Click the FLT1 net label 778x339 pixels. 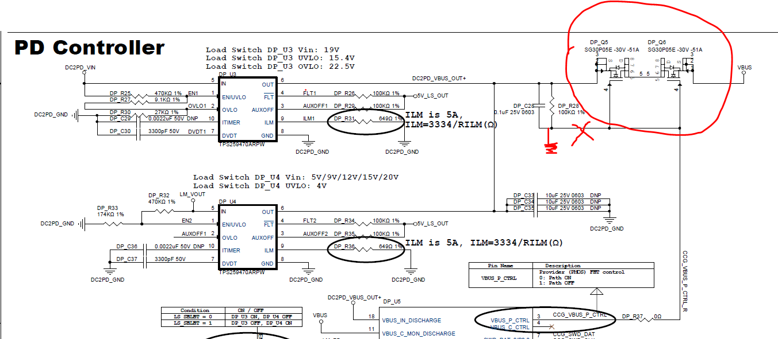click(x=309, y=93)
